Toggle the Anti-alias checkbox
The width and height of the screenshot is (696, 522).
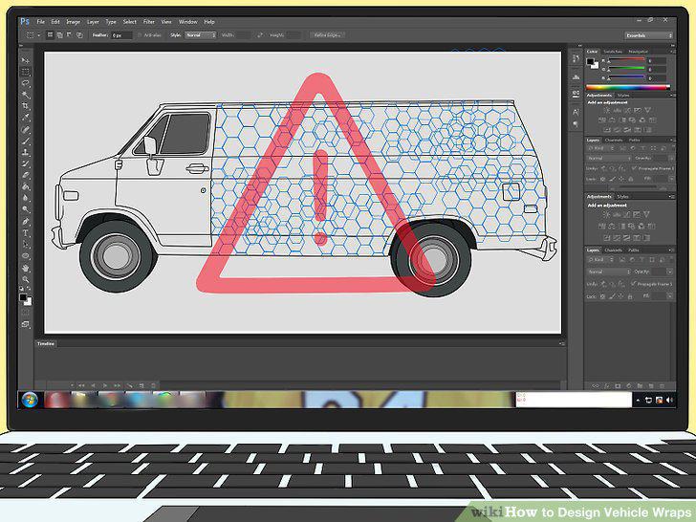140,35
